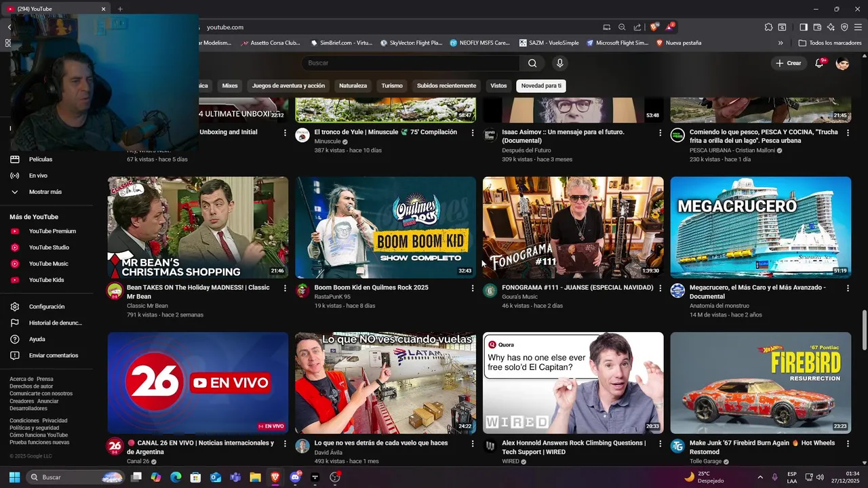Toggle the Brave sidebar panel icon

tap(804, 27)
